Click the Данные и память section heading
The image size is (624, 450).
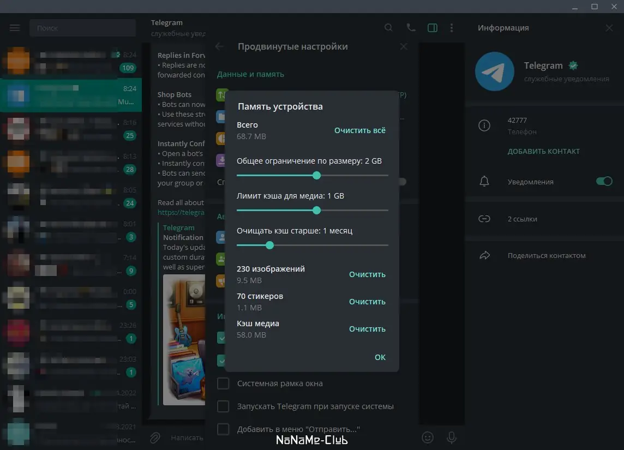pyautogui.click(x=250, y=74)
